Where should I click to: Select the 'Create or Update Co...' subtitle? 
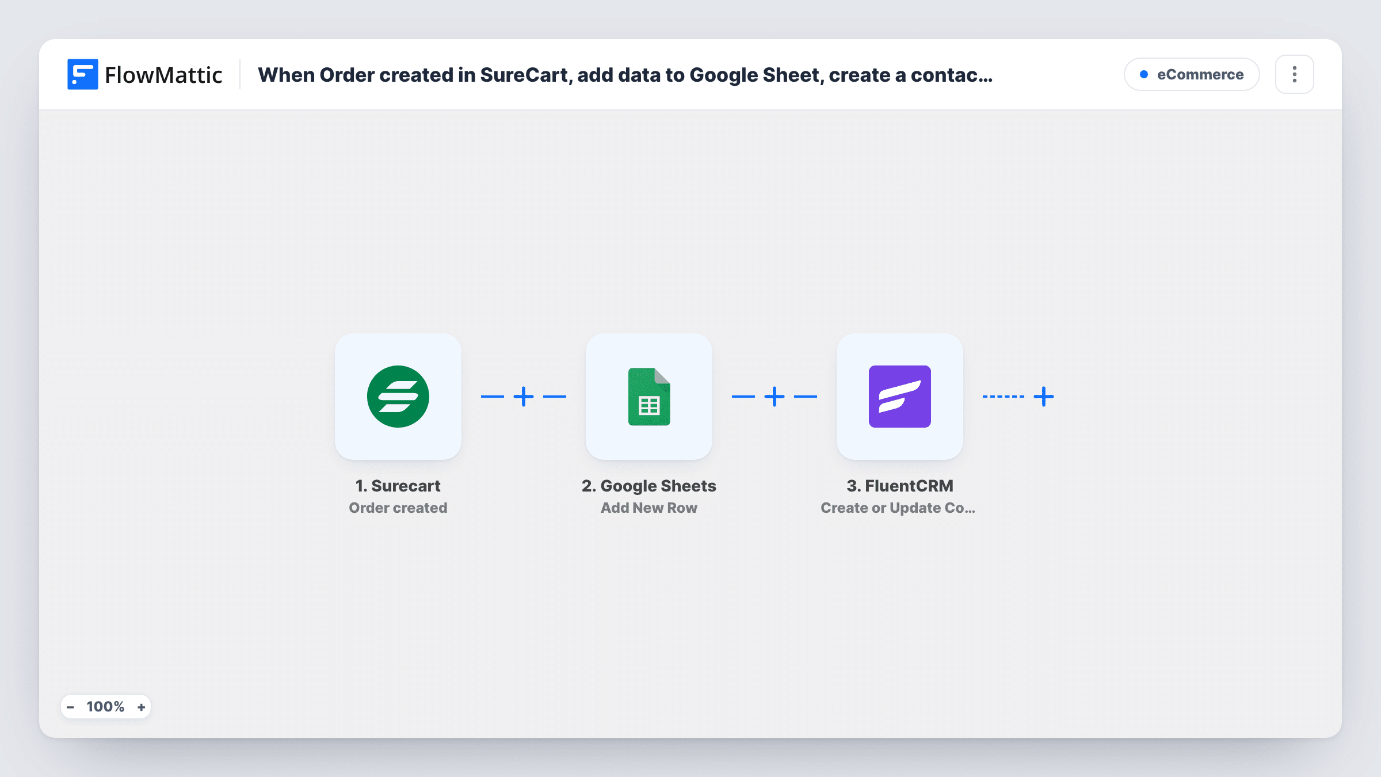click(x=898, y=508)
